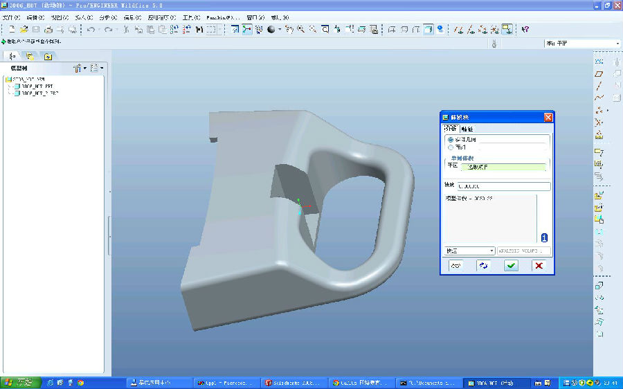This screenshot has height=389, width=623.
Task: Click the green checkmark accept button
Action: tap(511, 266)
